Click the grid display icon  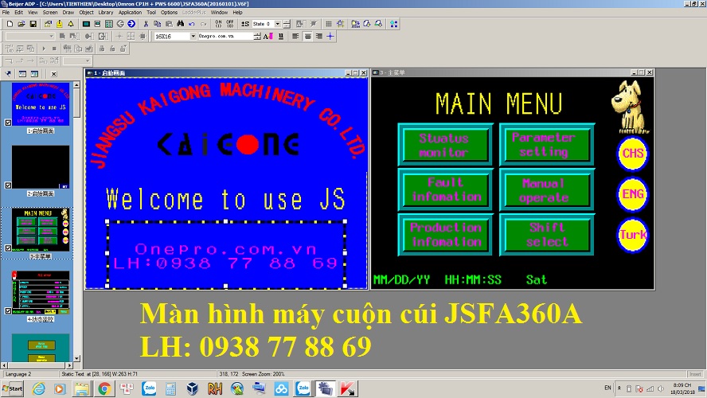point(329,24)
